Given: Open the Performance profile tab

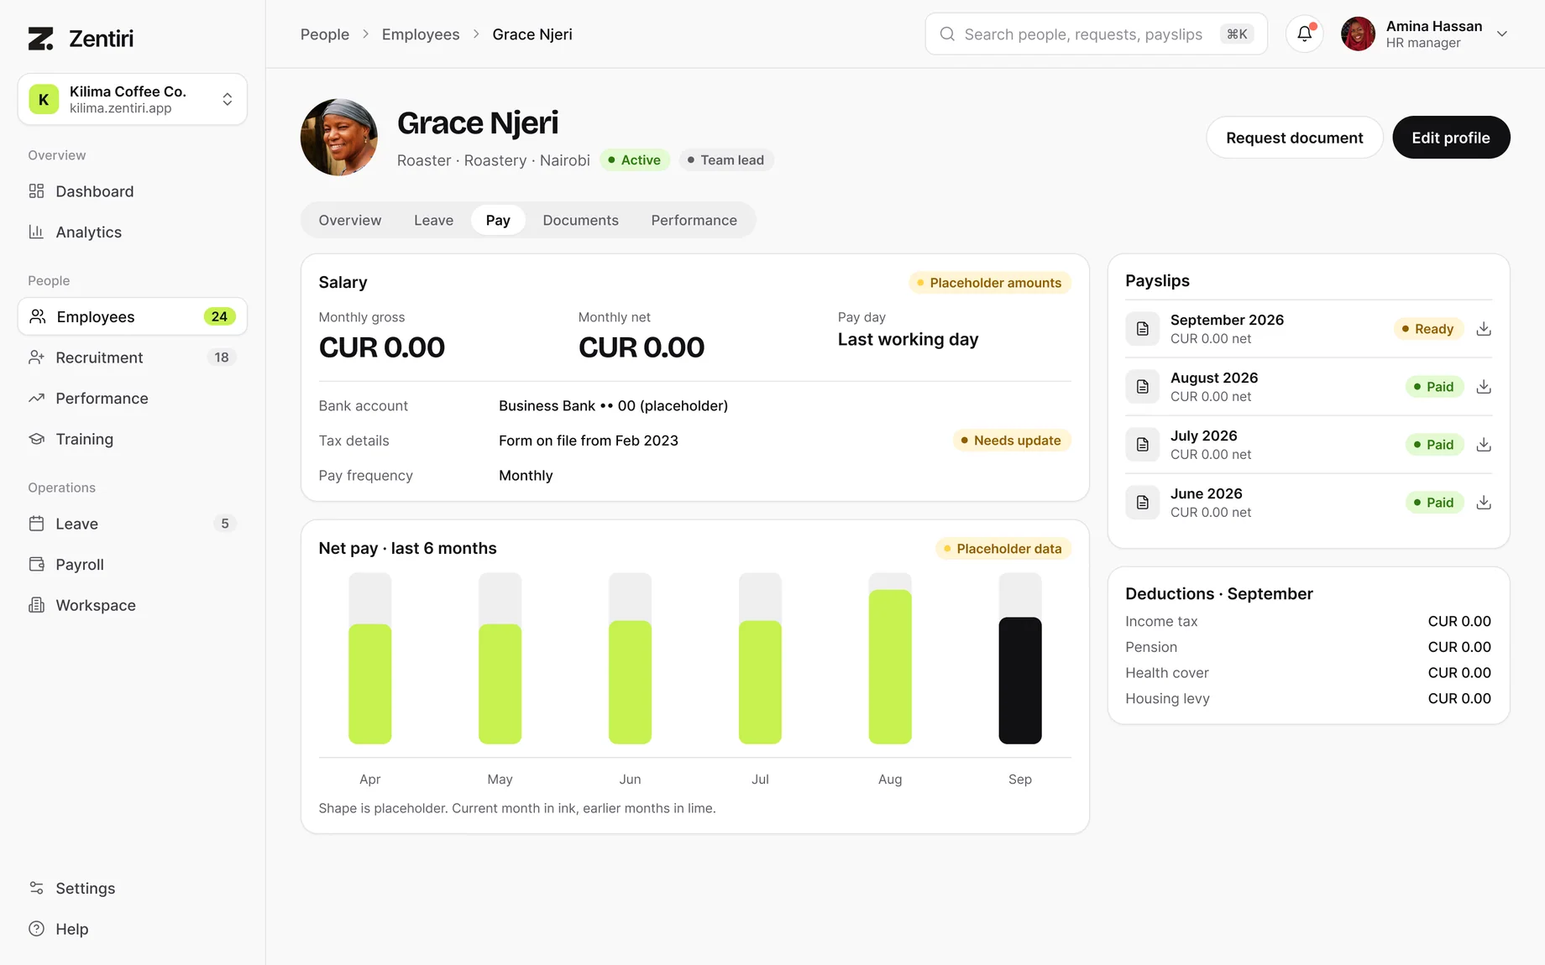Looking at the screenshot, I should 694,220.
